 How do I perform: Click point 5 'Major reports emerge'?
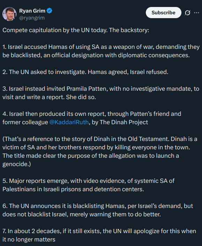click(89, 185)
